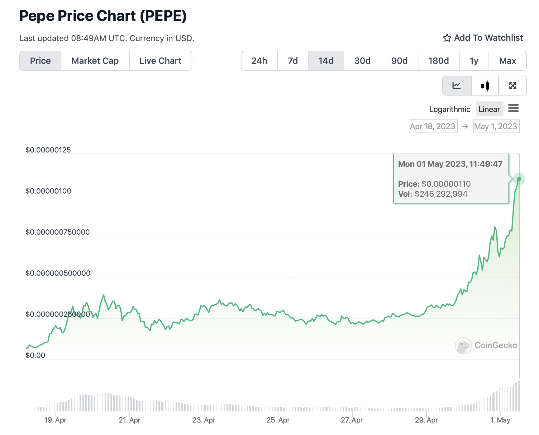
Task: Click the arrow between date fields
Action: tap(465, 126)
